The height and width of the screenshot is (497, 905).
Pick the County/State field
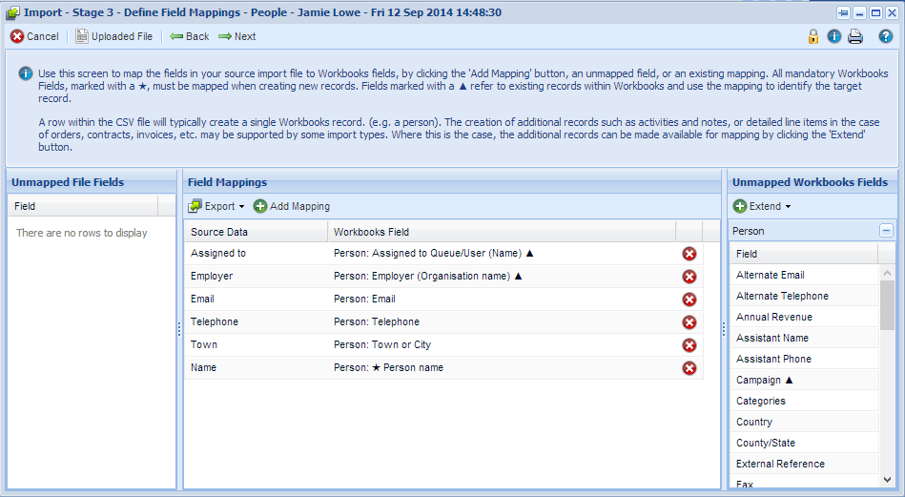pos(804,443)
